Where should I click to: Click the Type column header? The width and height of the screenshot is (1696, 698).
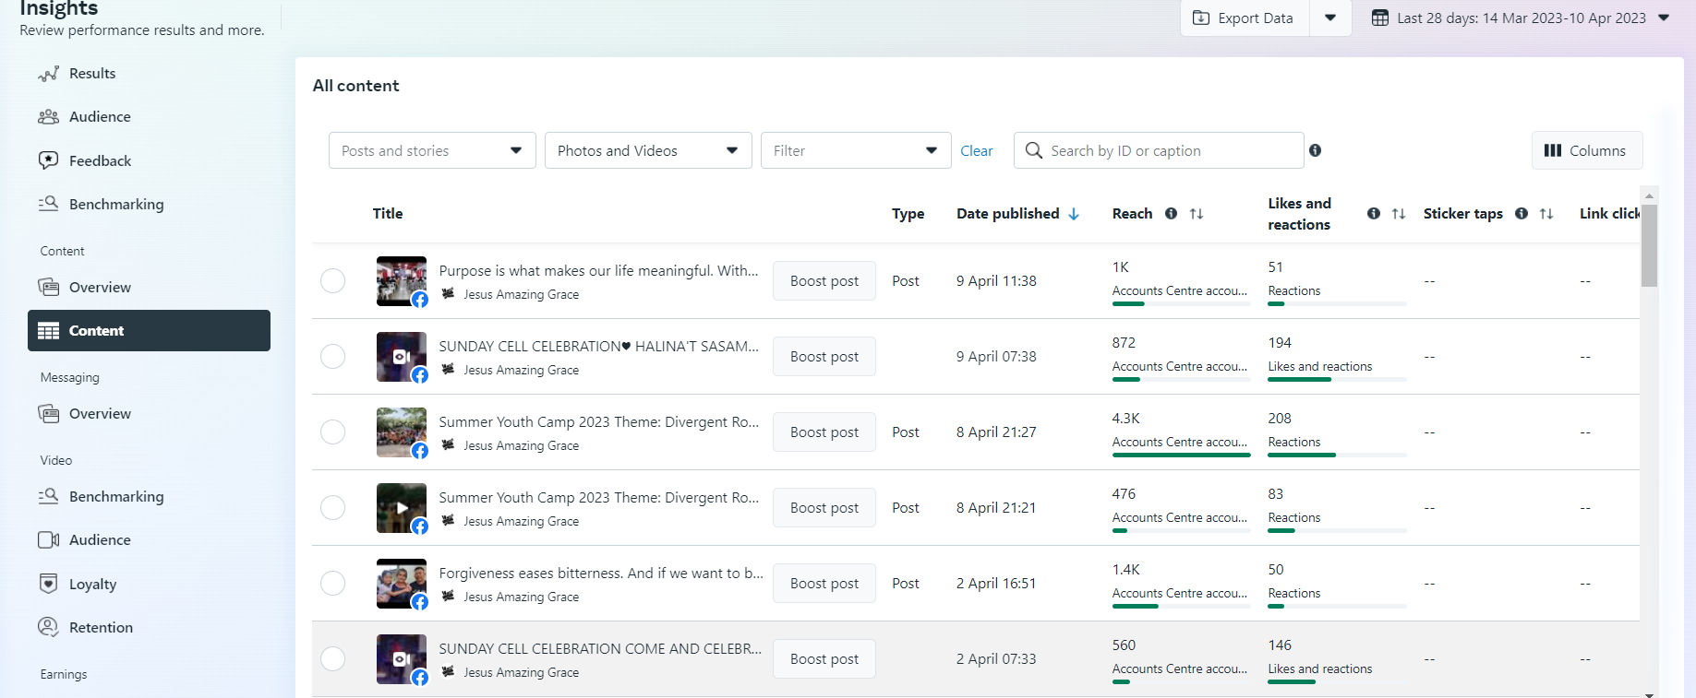coord(908,214)
